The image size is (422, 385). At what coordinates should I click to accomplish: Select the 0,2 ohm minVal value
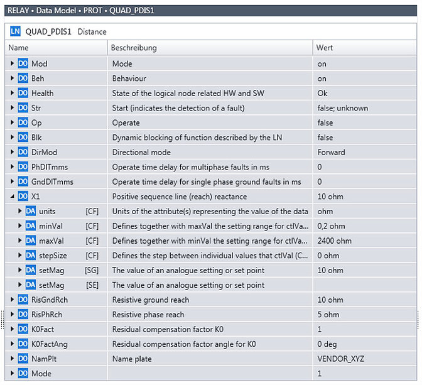coord(331,226)
